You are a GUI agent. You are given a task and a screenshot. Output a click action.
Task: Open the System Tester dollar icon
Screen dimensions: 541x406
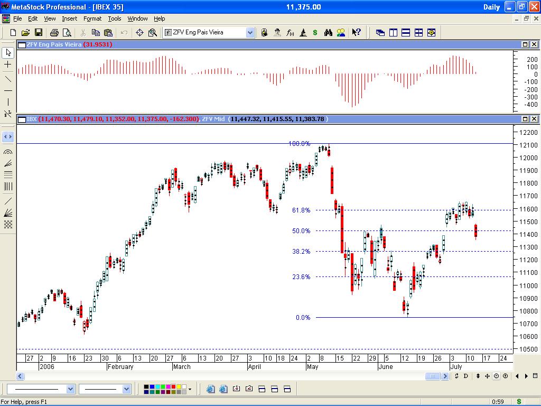[315, 32]
